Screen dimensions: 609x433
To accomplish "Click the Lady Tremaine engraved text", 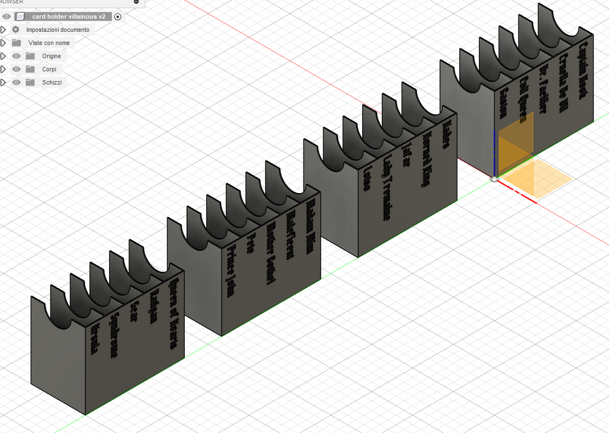I will pos(386,188).
